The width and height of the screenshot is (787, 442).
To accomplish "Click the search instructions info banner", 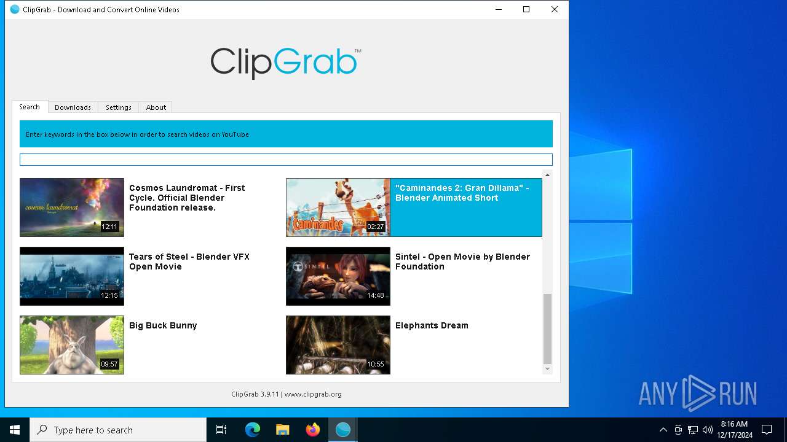I will click(286, 134).
